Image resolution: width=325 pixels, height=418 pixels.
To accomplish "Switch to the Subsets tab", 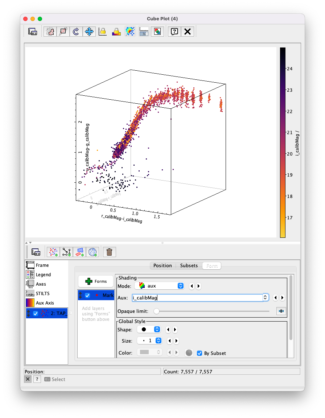I will point(189,265).
